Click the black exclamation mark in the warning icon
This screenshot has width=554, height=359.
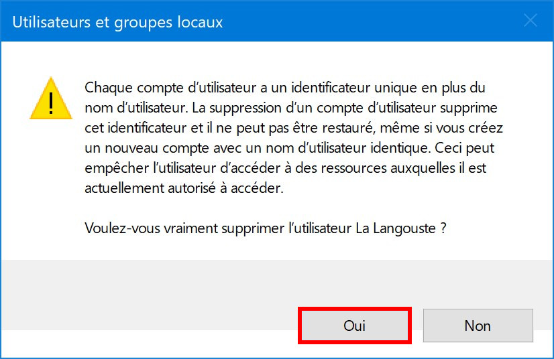(x=51, y=103)
